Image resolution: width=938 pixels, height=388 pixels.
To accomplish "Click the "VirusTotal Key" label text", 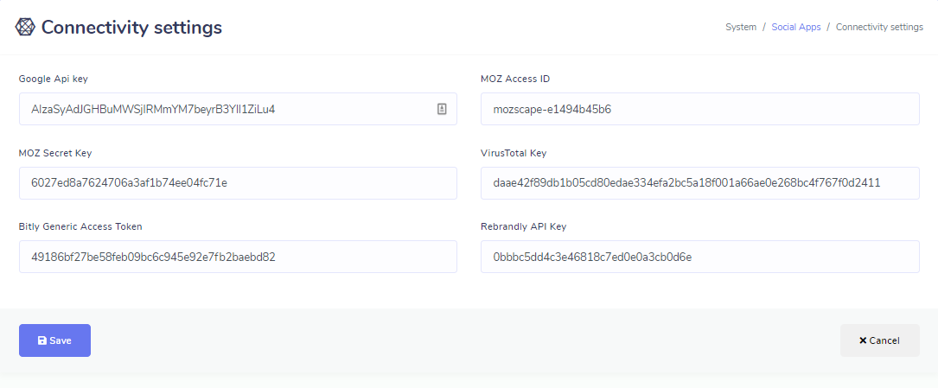I will tap(514, 153).
